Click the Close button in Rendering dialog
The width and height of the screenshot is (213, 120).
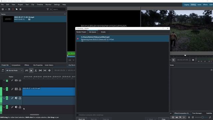point(163,119)
